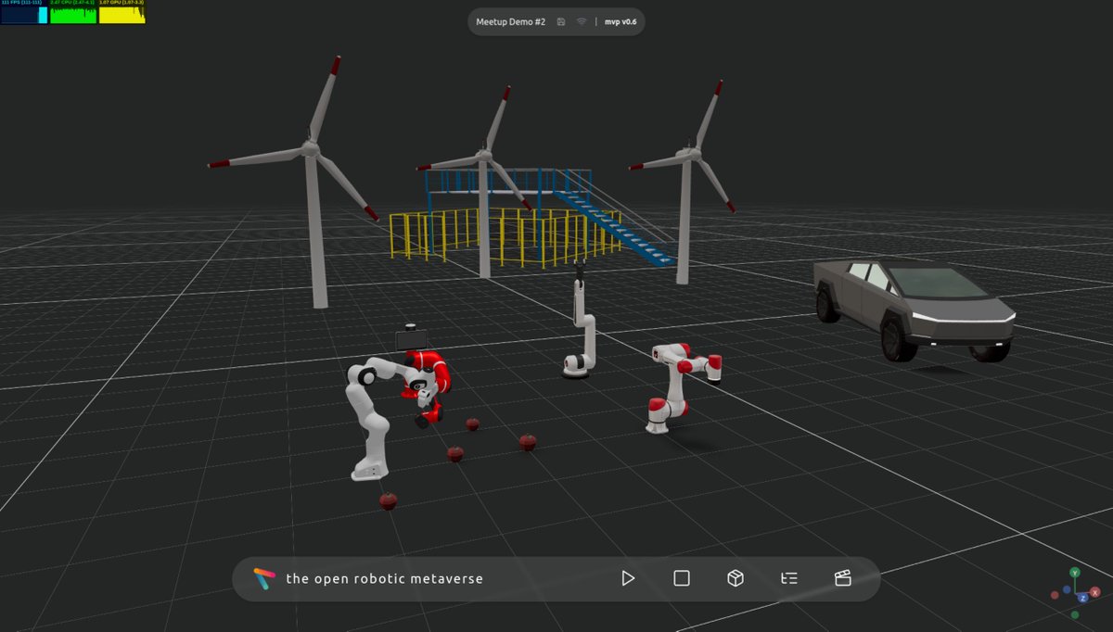Screen dimensions: 1113x632
Task: Save the scene via the save icon
Action: [559, 21]
